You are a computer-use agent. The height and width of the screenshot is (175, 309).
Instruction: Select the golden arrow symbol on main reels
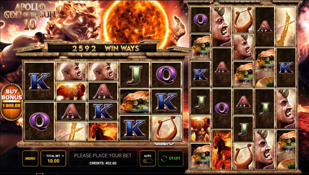[x=71, y=131]
